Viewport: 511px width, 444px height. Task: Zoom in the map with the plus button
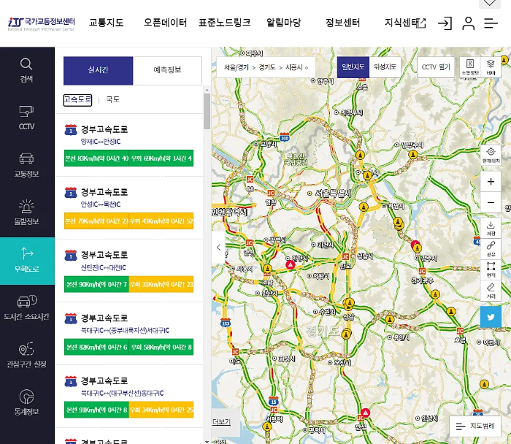click(491, 182)
